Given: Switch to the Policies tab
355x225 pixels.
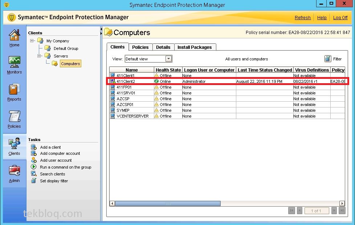Looking at the screenshot, I should [x=140, y=47].
